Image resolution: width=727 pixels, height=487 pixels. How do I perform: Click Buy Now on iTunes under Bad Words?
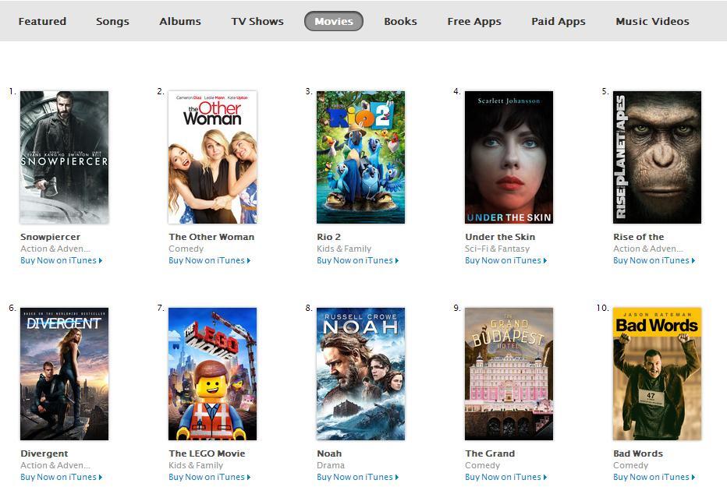(654, 478)
